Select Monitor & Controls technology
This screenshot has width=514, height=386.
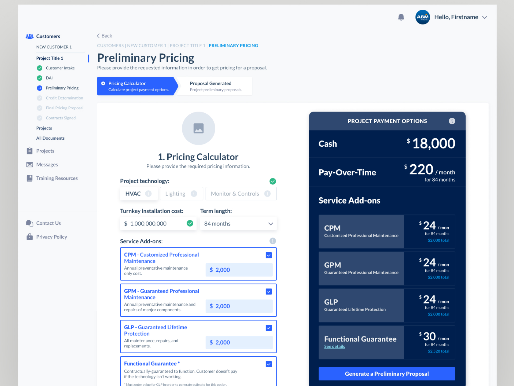241,194
